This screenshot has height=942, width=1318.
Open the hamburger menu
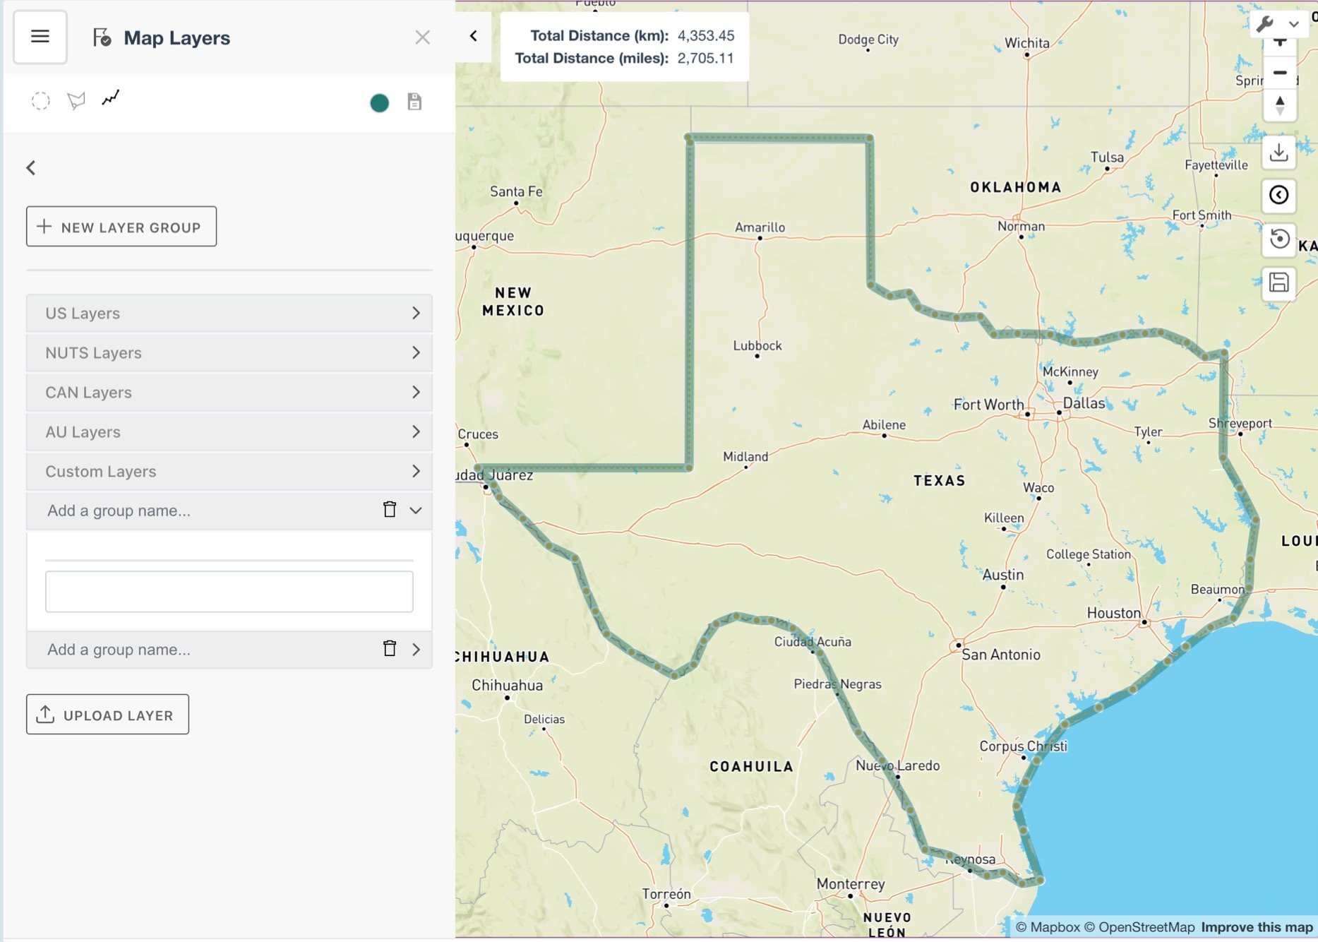40,37
